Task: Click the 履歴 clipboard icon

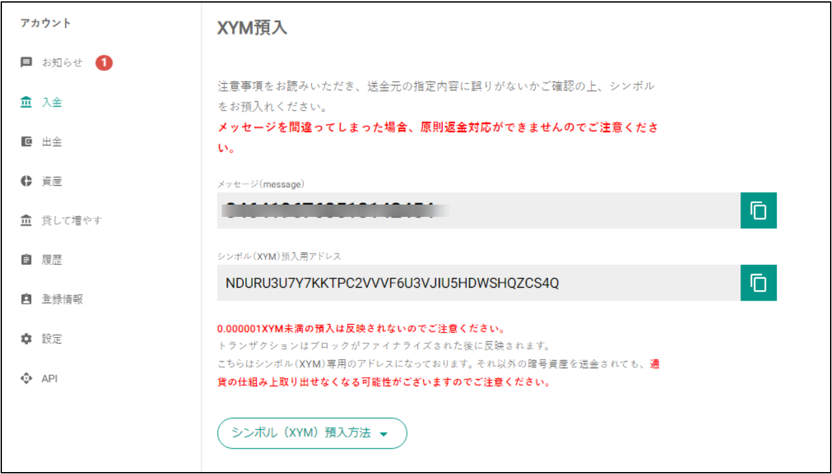Action: coord(27,260)
